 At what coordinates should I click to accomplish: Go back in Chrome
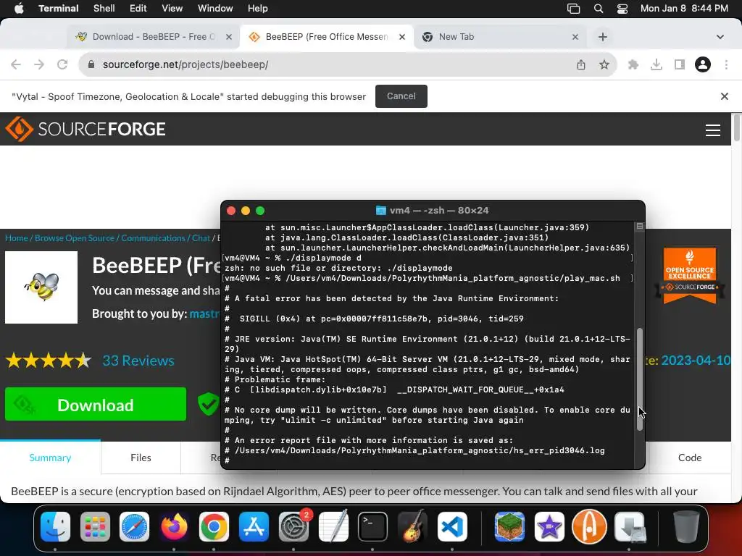point(16,64)
